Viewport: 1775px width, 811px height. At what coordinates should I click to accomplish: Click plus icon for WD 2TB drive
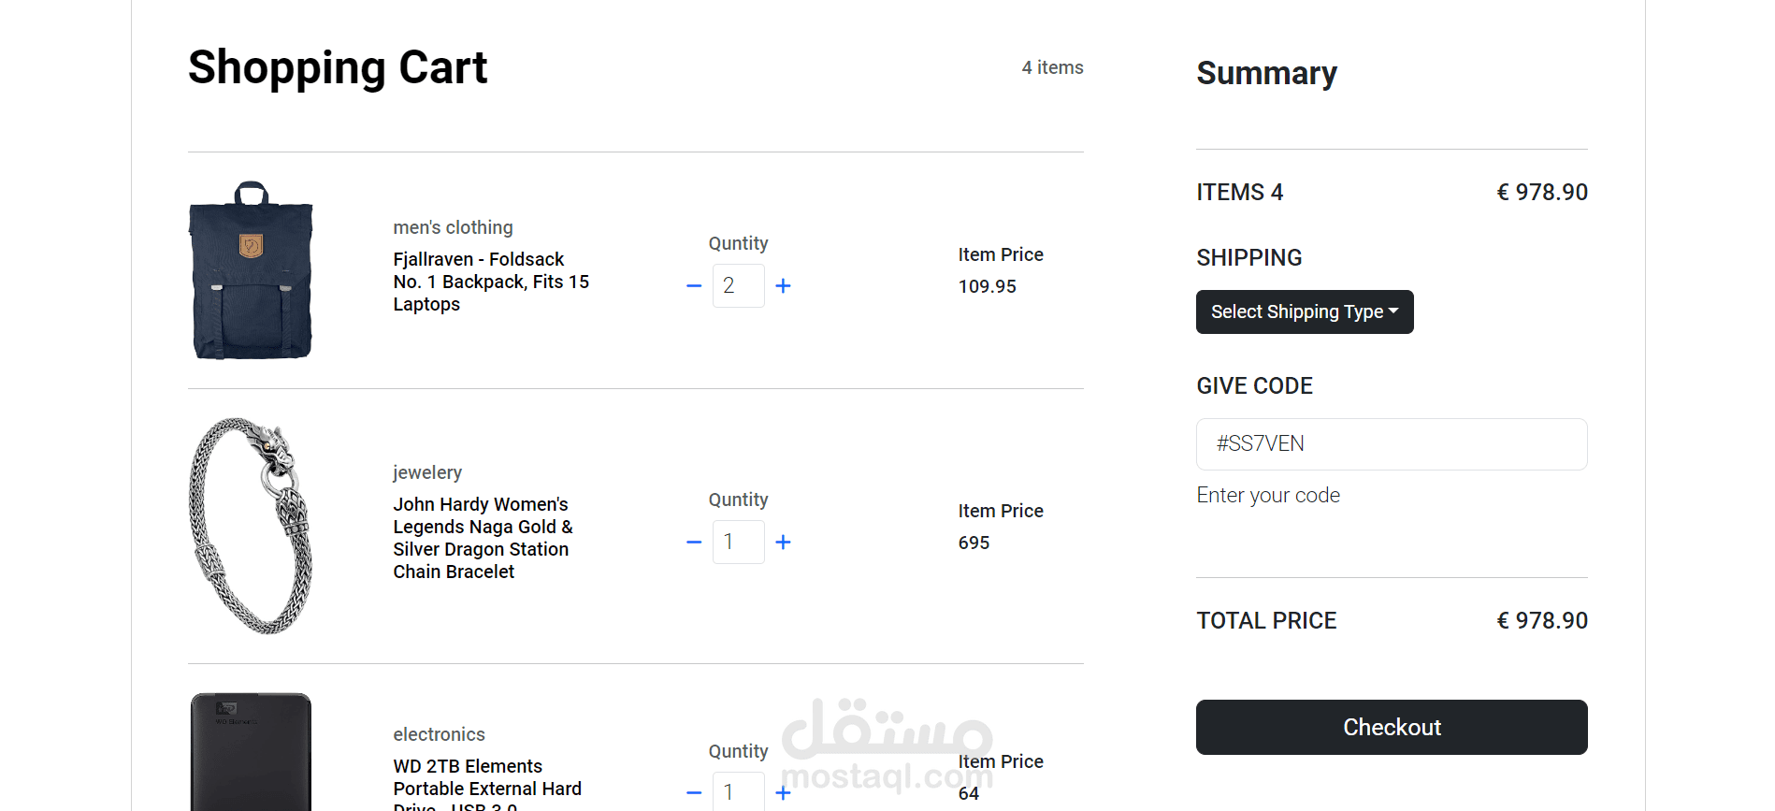pos(784,793)
